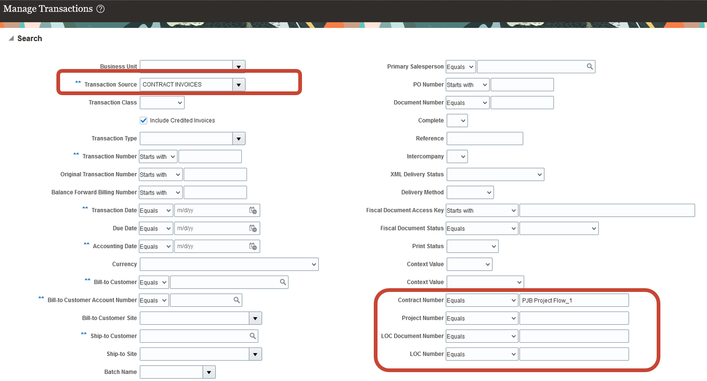Open Transaction Class dropdown
The width and height of the screenshot is (707, 381).
(x=162, y=103)
